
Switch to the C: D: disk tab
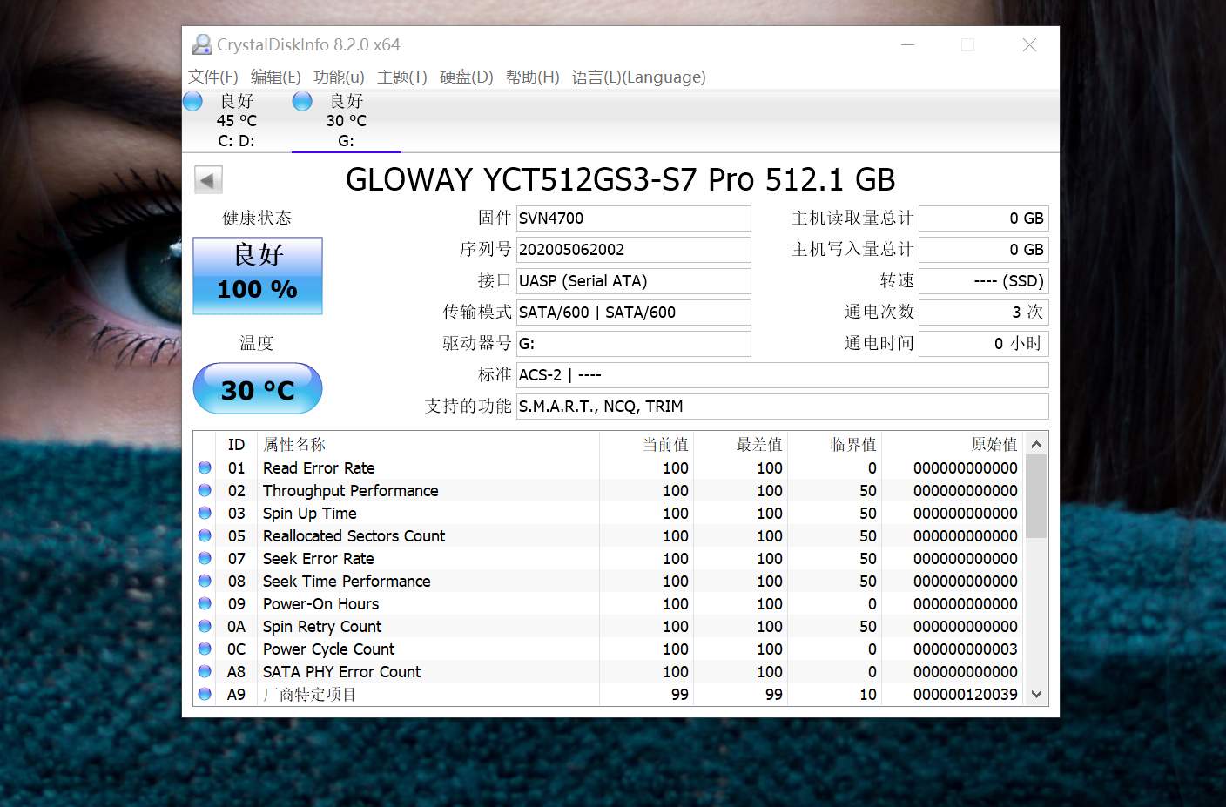point(237,120)
